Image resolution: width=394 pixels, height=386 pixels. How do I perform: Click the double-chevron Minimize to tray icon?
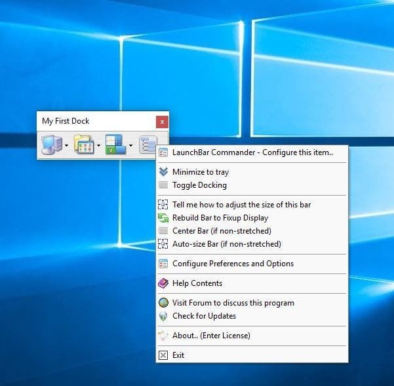(x=163, y=172)
